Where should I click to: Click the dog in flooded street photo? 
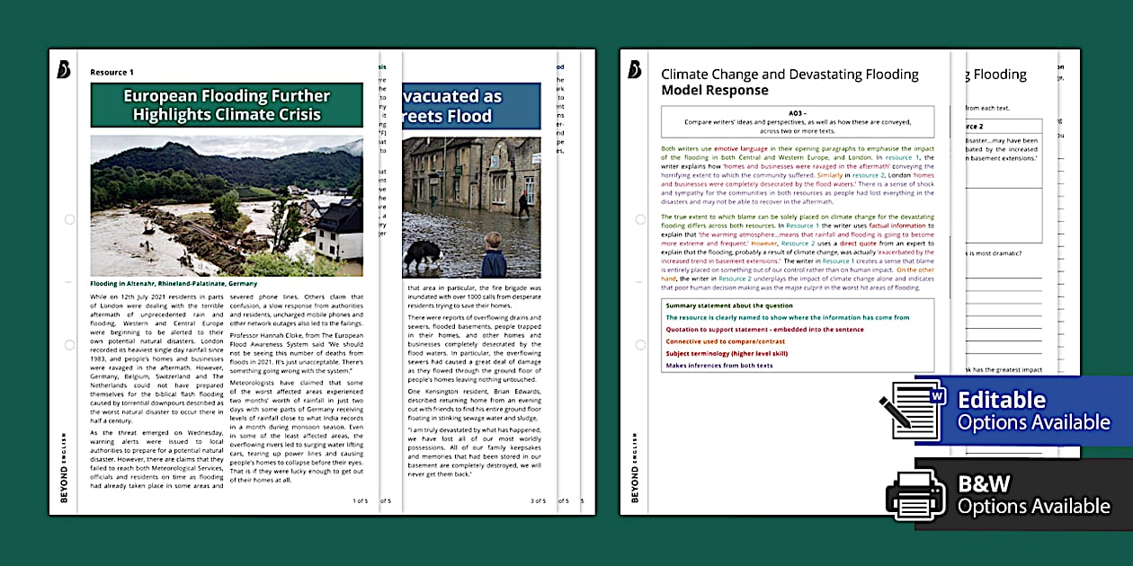click(x=471, y=207)
